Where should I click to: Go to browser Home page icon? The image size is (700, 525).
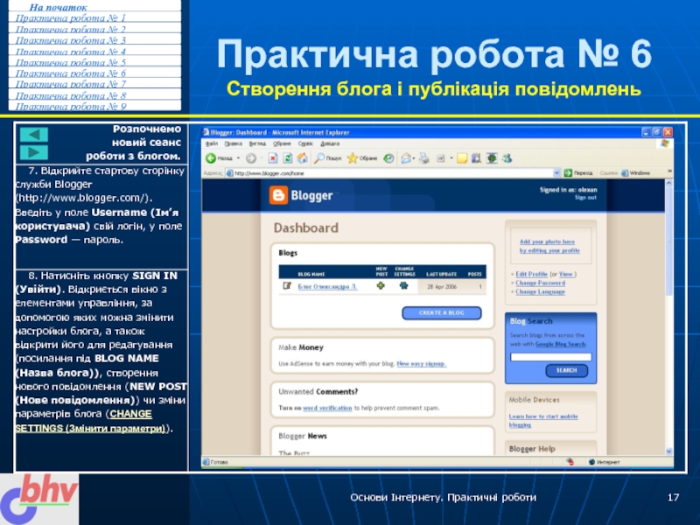click(301, 158)
